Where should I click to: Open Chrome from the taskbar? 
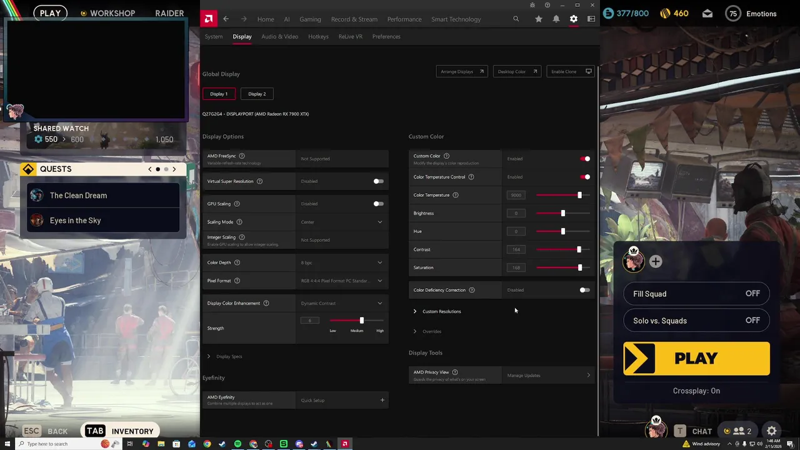(x=207, y=444)
